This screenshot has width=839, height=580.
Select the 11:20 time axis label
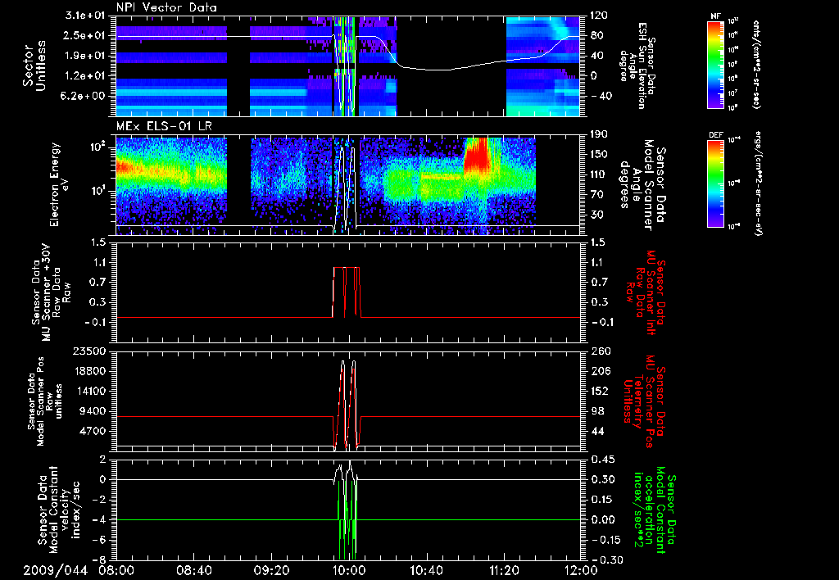pos(504,570)
